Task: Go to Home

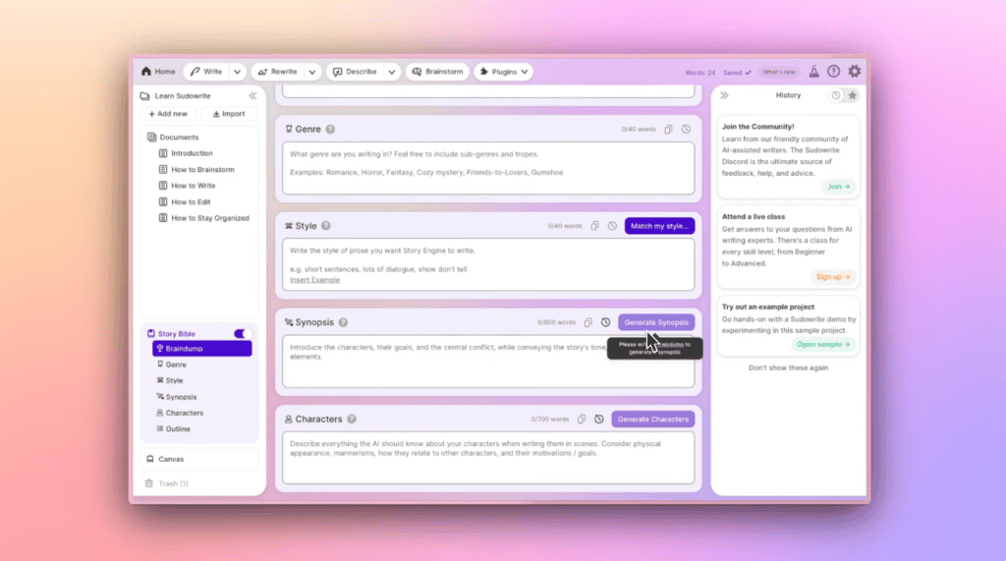Action: 158,72
